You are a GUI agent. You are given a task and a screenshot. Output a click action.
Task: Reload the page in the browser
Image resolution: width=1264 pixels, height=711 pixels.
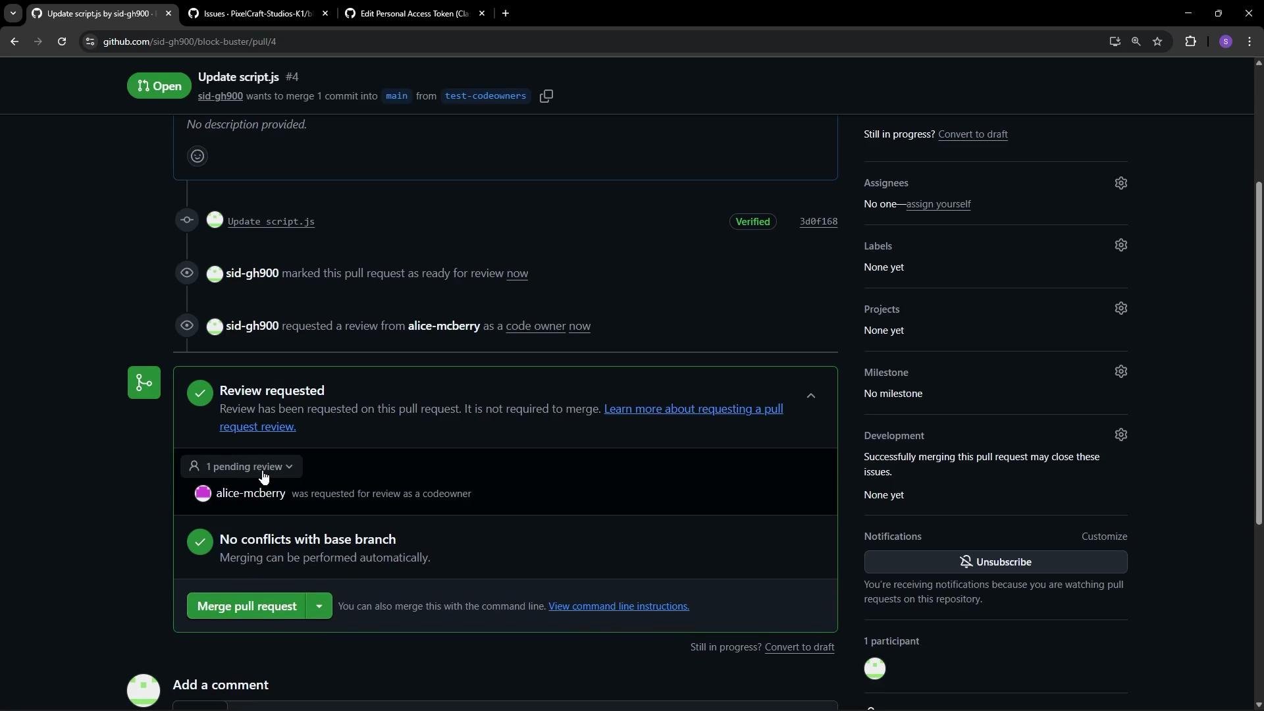(62, 41)
